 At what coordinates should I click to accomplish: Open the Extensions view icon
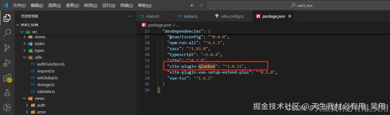click(7, 78)
